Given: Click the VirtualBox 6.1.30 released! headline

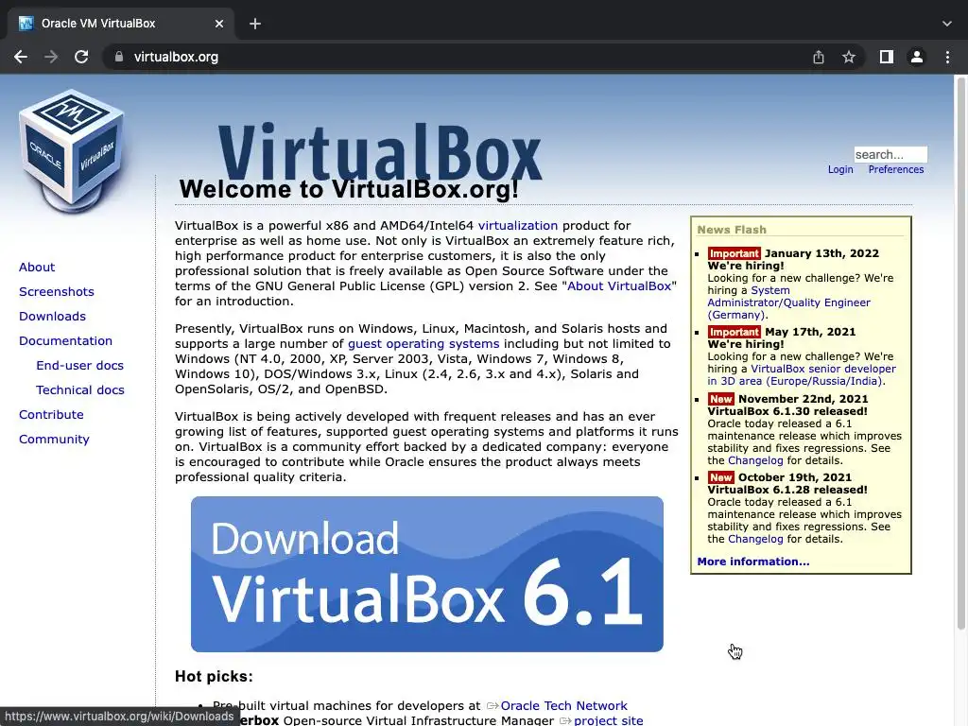Looking at the screenshot, I should [787, 412].
